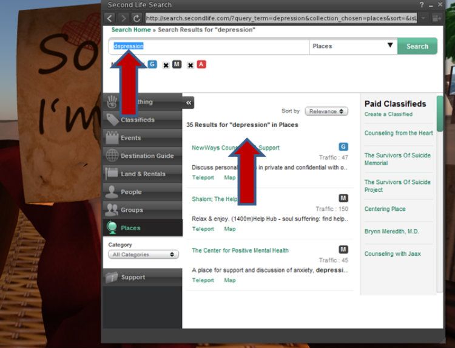Select Events in the sidebar
This screenshot has width=455, height=348.
tap(143, 138)
